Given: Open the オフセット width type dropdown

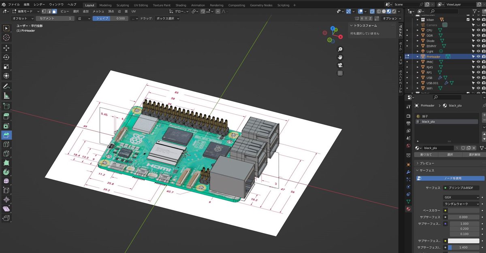Looking at the screenshot, I should pyautogui.click(x=22, y=18).
